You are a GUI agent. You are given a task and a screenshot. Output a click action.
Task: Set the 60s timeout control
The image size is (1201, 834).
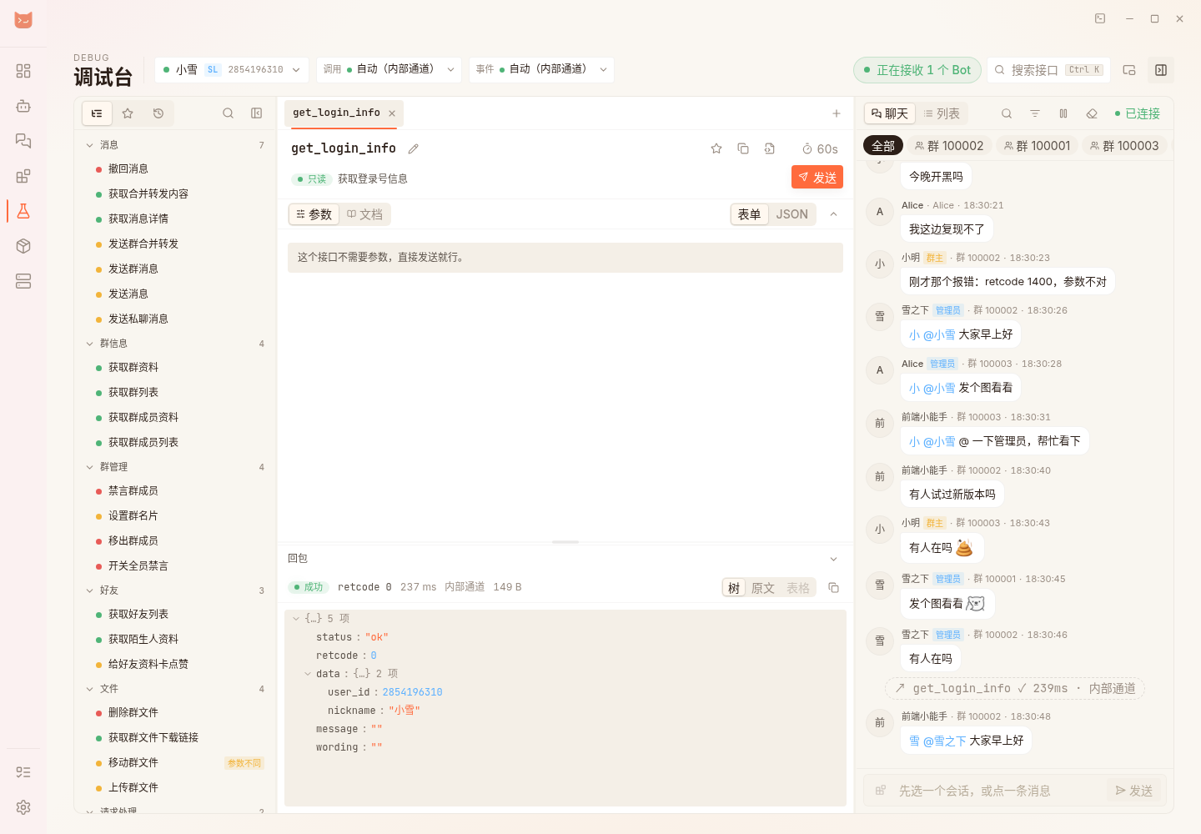[x=820, y=148]
